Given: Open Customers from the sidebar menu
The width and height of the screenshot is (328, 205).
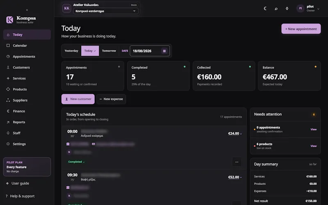Looking at the screenshot, I should coord(27,67).
